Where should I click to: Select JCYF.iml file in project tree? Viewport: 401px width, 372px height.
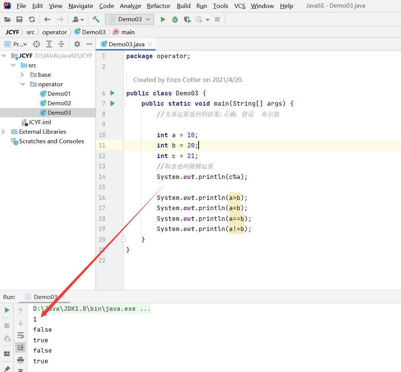[x=36, y=122]
